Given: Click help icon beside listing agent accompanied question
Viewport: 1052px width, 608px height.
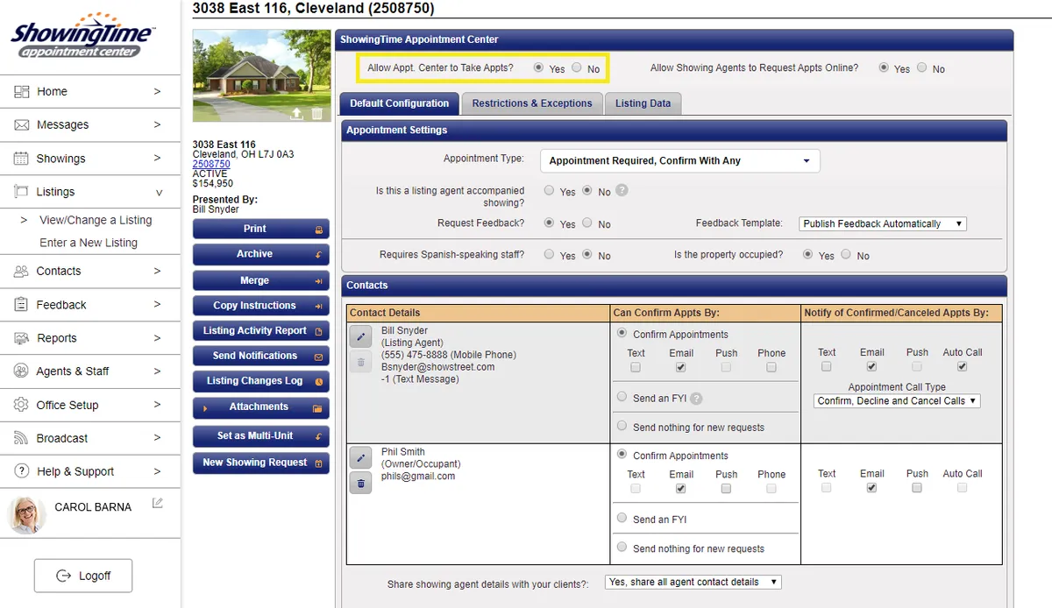Looking at the screenshot, I should pos(622,190).
